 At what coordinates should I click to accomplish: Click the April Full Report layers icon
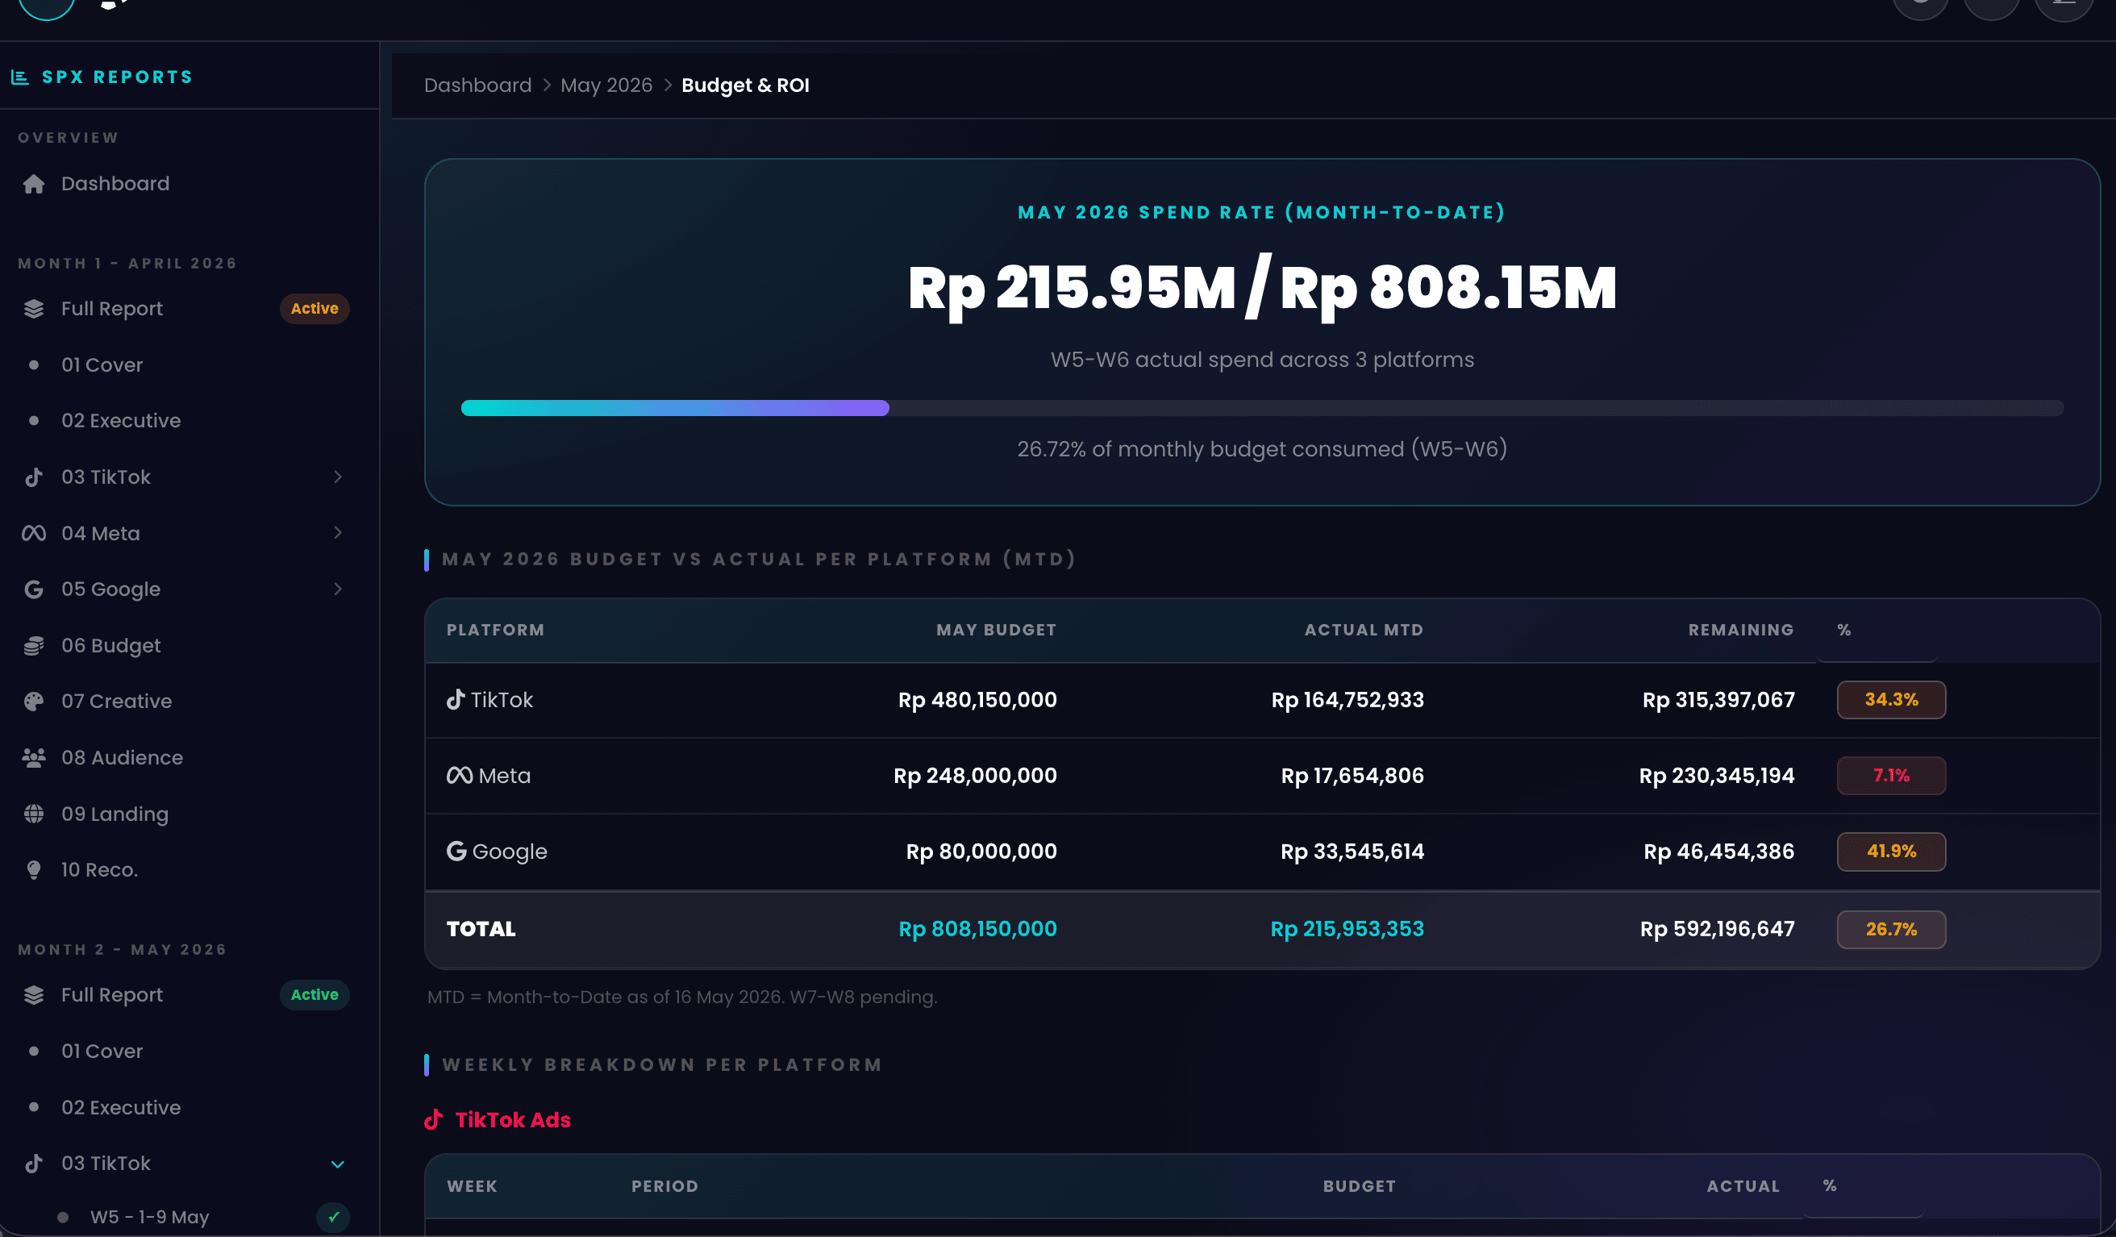tap(34, 309)
